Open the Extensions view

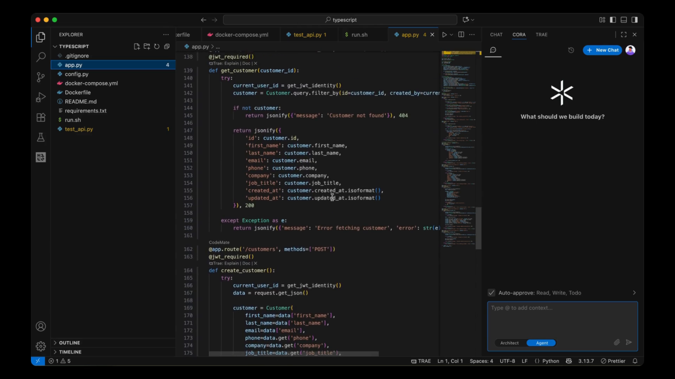41,117
